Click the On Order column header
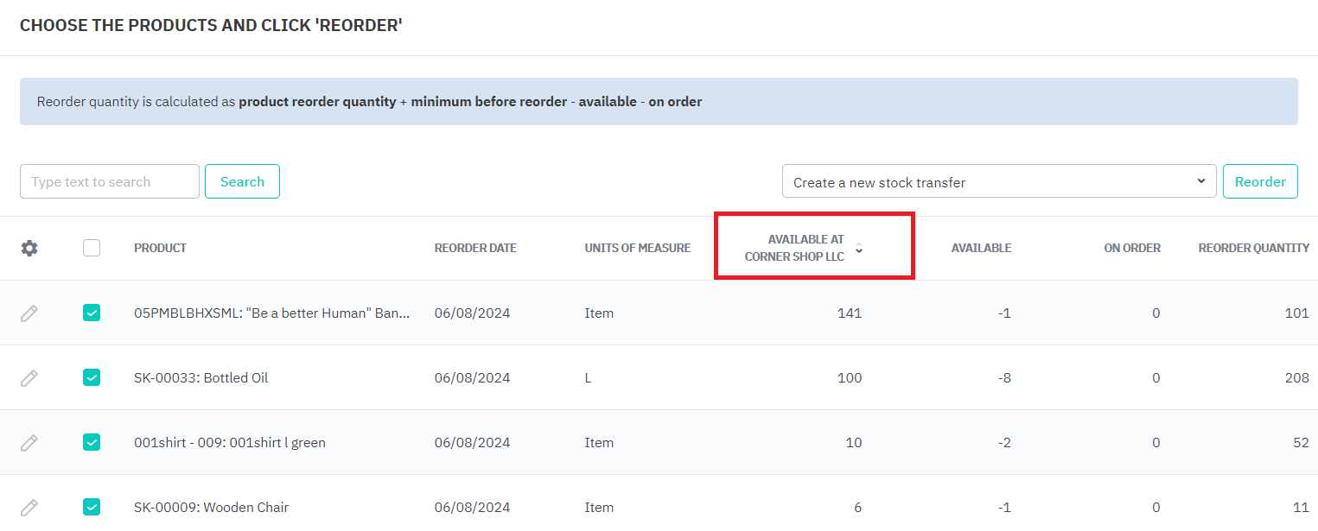Screen dimensions: 1318x531 tap(1131, 249)
